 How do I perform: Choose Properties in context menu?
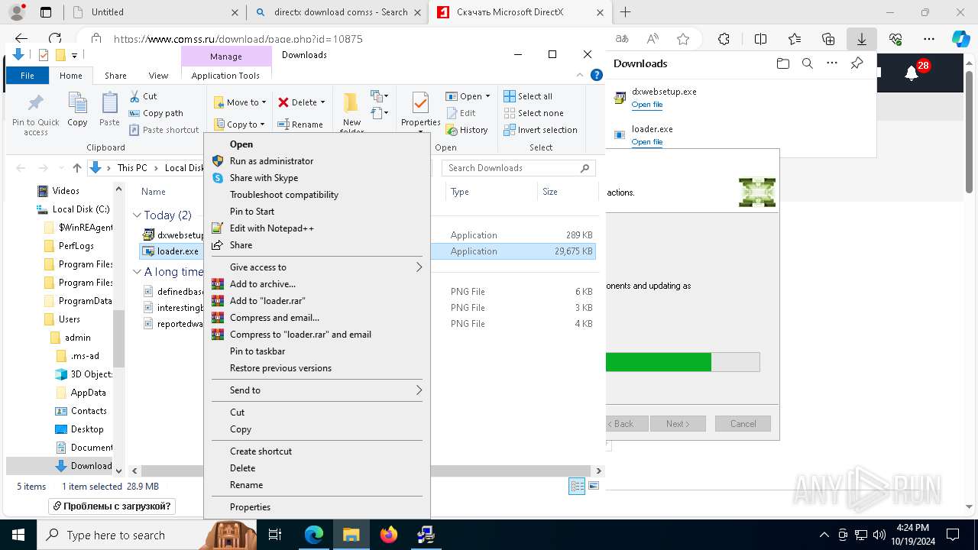click(316, 507)
